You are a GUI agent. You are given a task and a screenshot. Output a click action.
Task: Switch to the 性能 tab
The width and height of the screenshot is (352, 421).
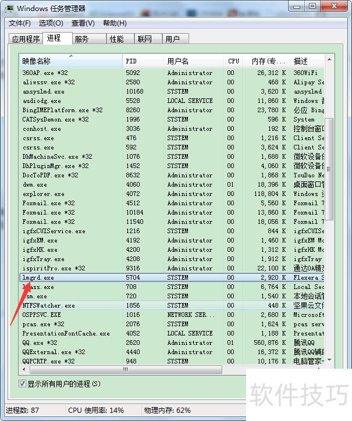coord(120,39)
